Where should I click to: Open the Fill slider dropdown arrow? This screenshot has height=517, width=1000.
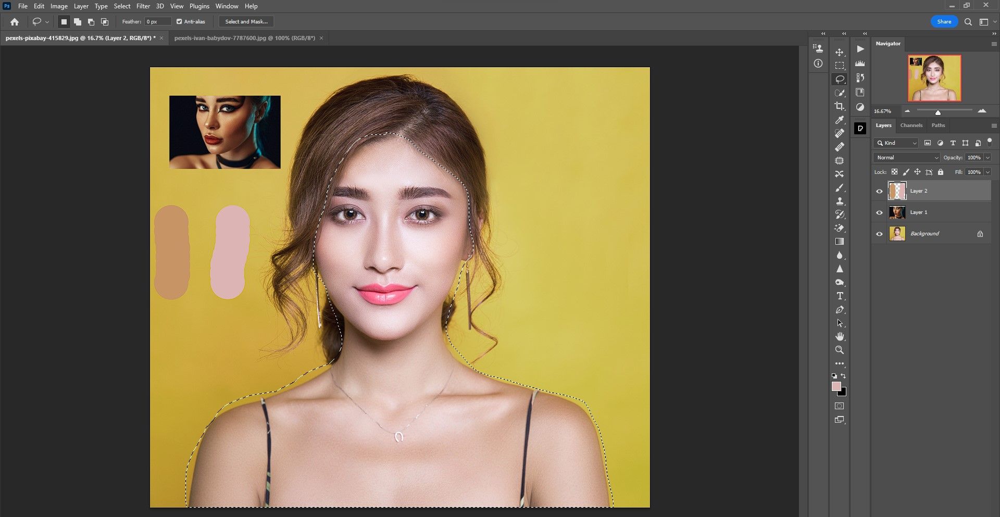point(988,172)
